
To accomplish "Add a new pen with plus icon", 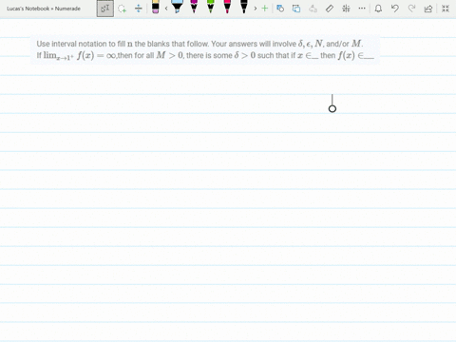I will (265, 9).
